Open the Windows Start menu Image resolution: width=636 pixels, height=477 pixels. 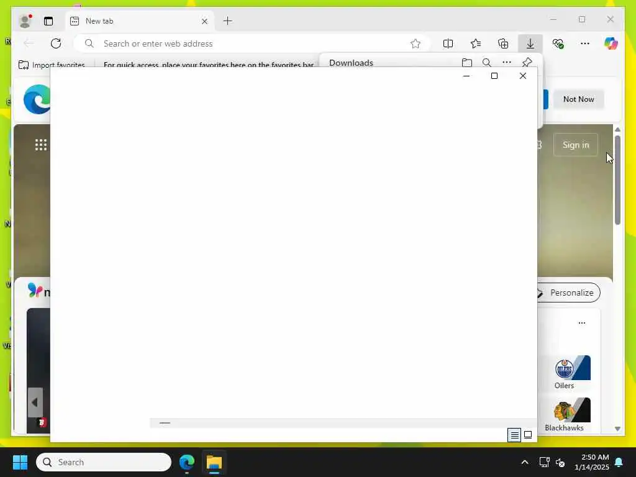point(20,462)
